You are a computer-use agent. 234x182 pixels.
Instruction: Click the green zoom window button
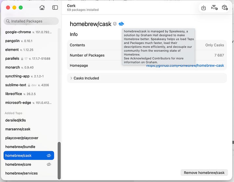coord(21,7)
